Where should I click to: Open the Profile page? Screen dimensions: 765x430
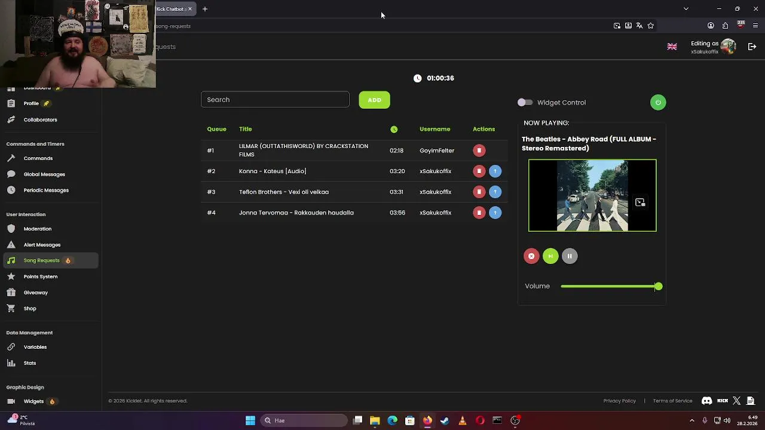31,103
